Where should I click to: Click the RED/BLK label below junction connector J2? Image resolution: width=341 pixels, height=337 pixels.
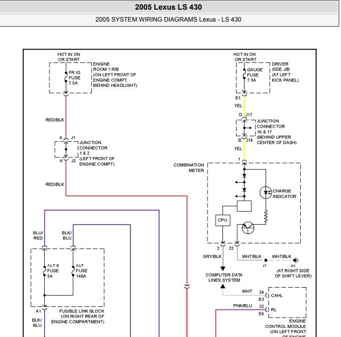coord(55,184)
